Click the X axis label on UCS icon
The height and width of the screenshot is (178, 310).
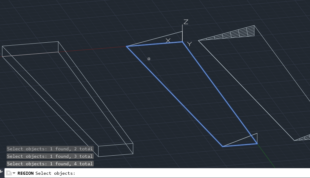[168, 41]
